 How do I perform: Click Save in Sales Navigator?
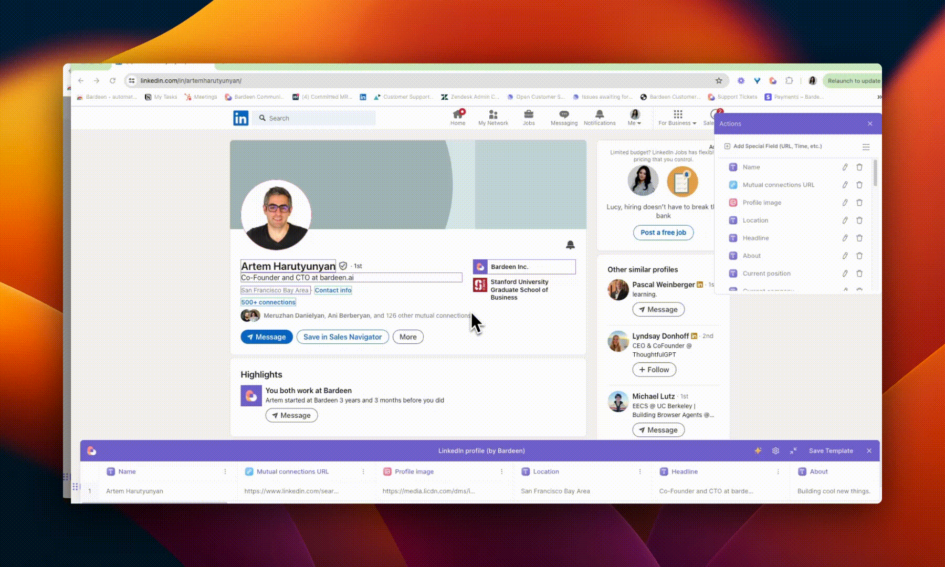(x=343, y=337)
